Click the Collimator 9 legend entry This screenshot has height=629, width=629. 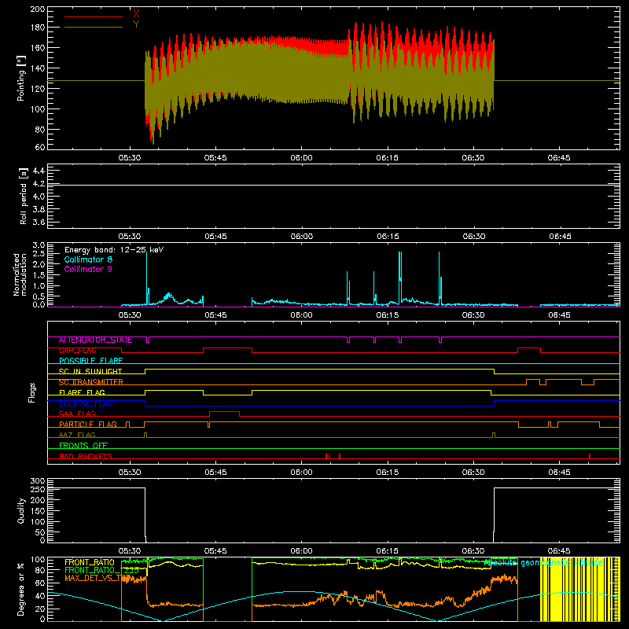point(88,269)
